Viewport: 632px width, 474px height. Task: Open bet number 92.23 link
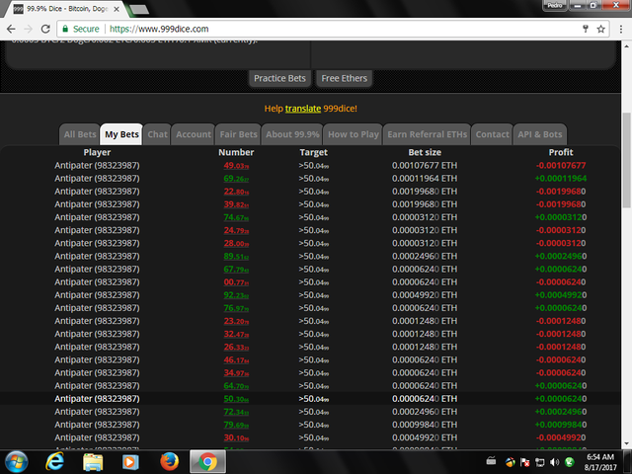tap(236, 295)
